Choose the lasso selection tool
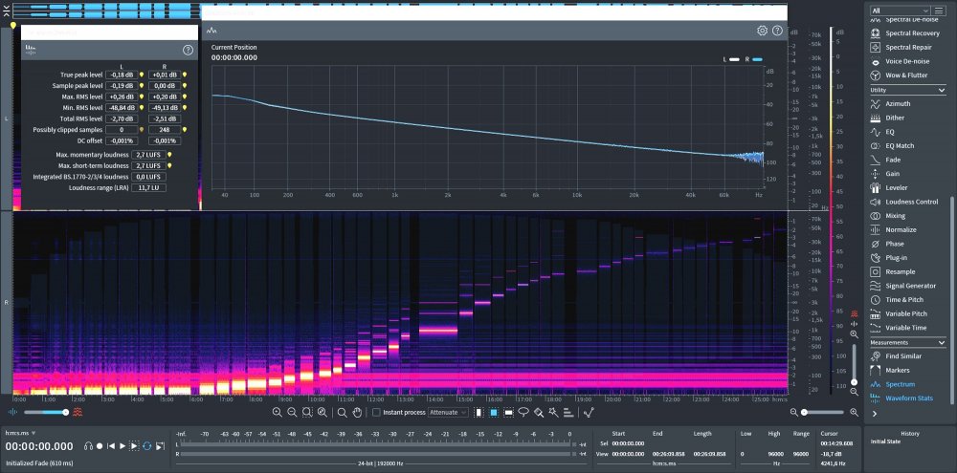This screenshot has height=473, width=957. pyautogui.click(x=523, y=412)
